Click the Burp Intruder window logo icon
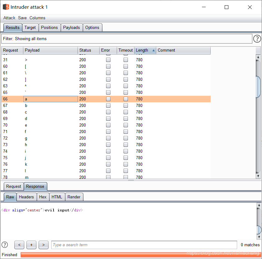This screenshot has height=259, width=262. 6,7
